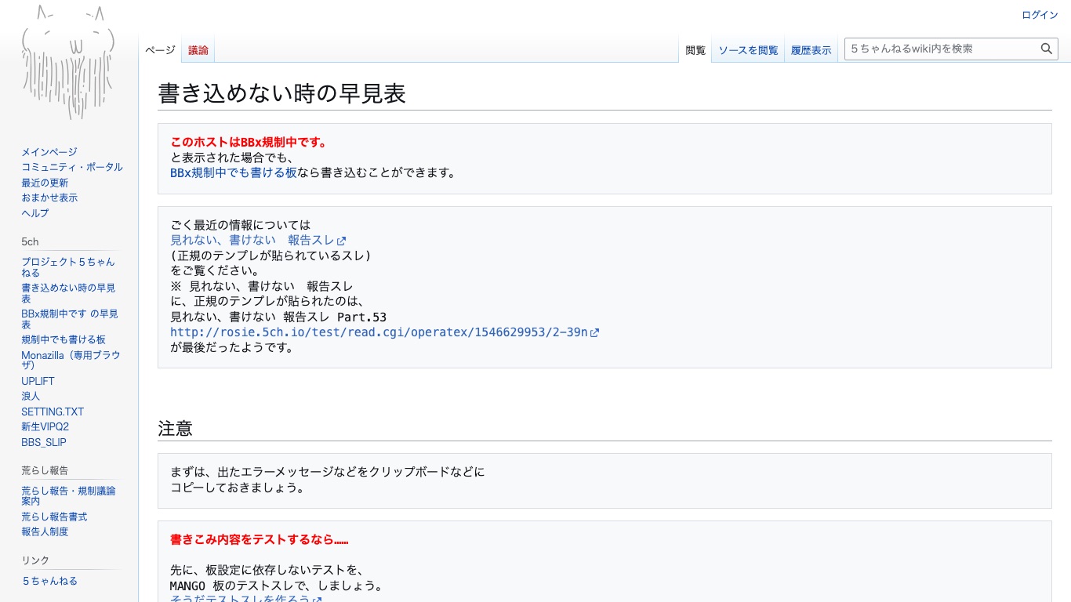The image size is (1071, 602).
Task: Click text 見れない、書けない 報告スレ Part.53
Action: point(278,317)
